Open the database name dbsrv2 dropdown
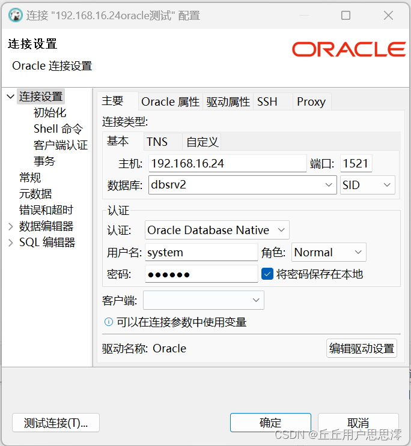 (329, 185)
